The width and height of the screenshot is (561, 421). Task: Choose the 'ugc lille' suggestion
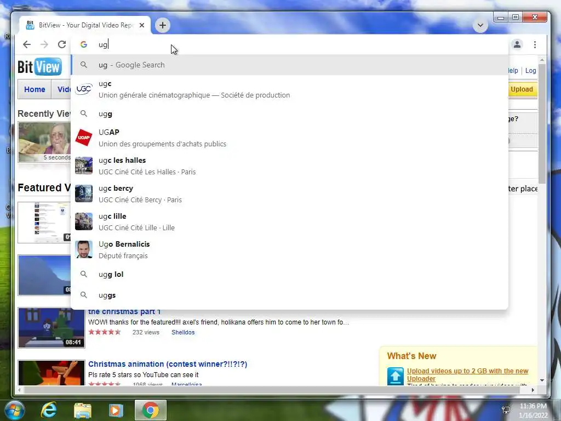pos(289,221)
